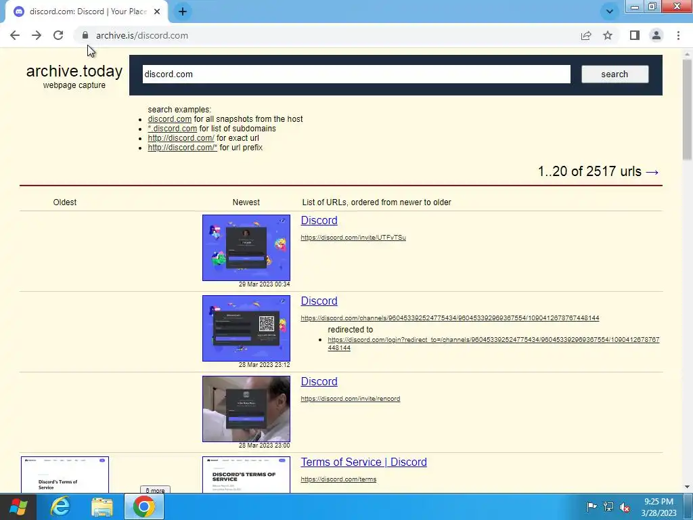Open Terms of Service | Discord title link
The height and width of the screenshot is (520, 693).
click(x=363, y=462)
